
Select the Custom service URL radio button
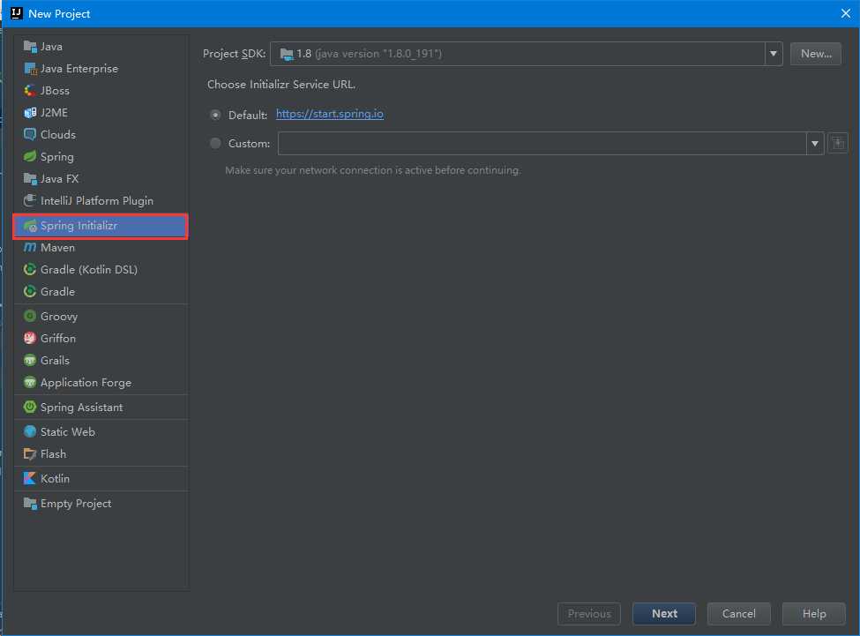(x=215, y=143)
